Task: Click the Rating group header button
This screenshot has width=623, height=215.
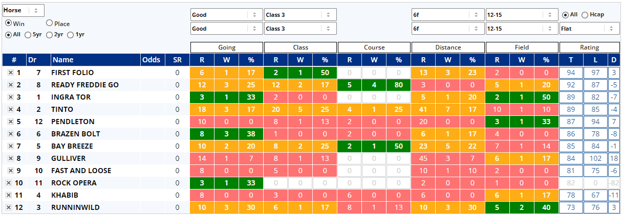Action: [589, 47]
